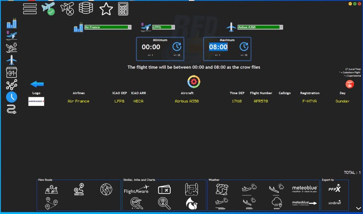Open the network nodes sidebar icon
363x214 pixels.
(x=12, y=85)
